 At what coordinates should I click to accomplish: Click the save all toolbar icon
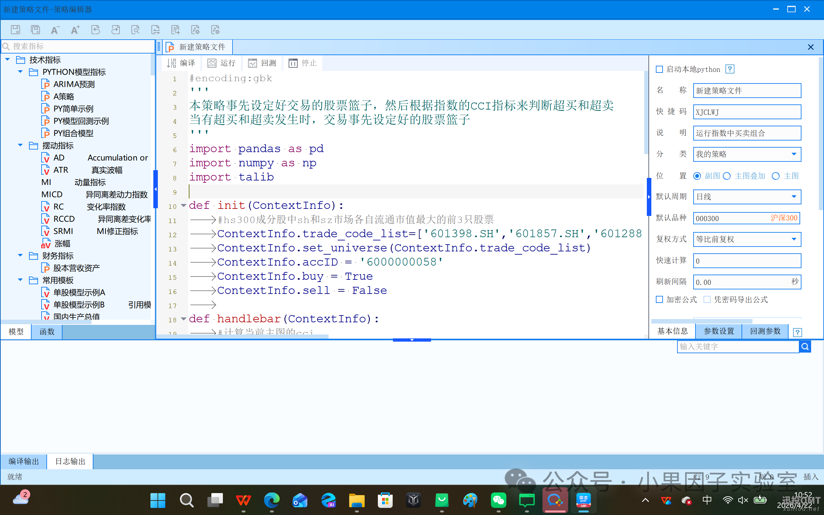click(35, 30)
